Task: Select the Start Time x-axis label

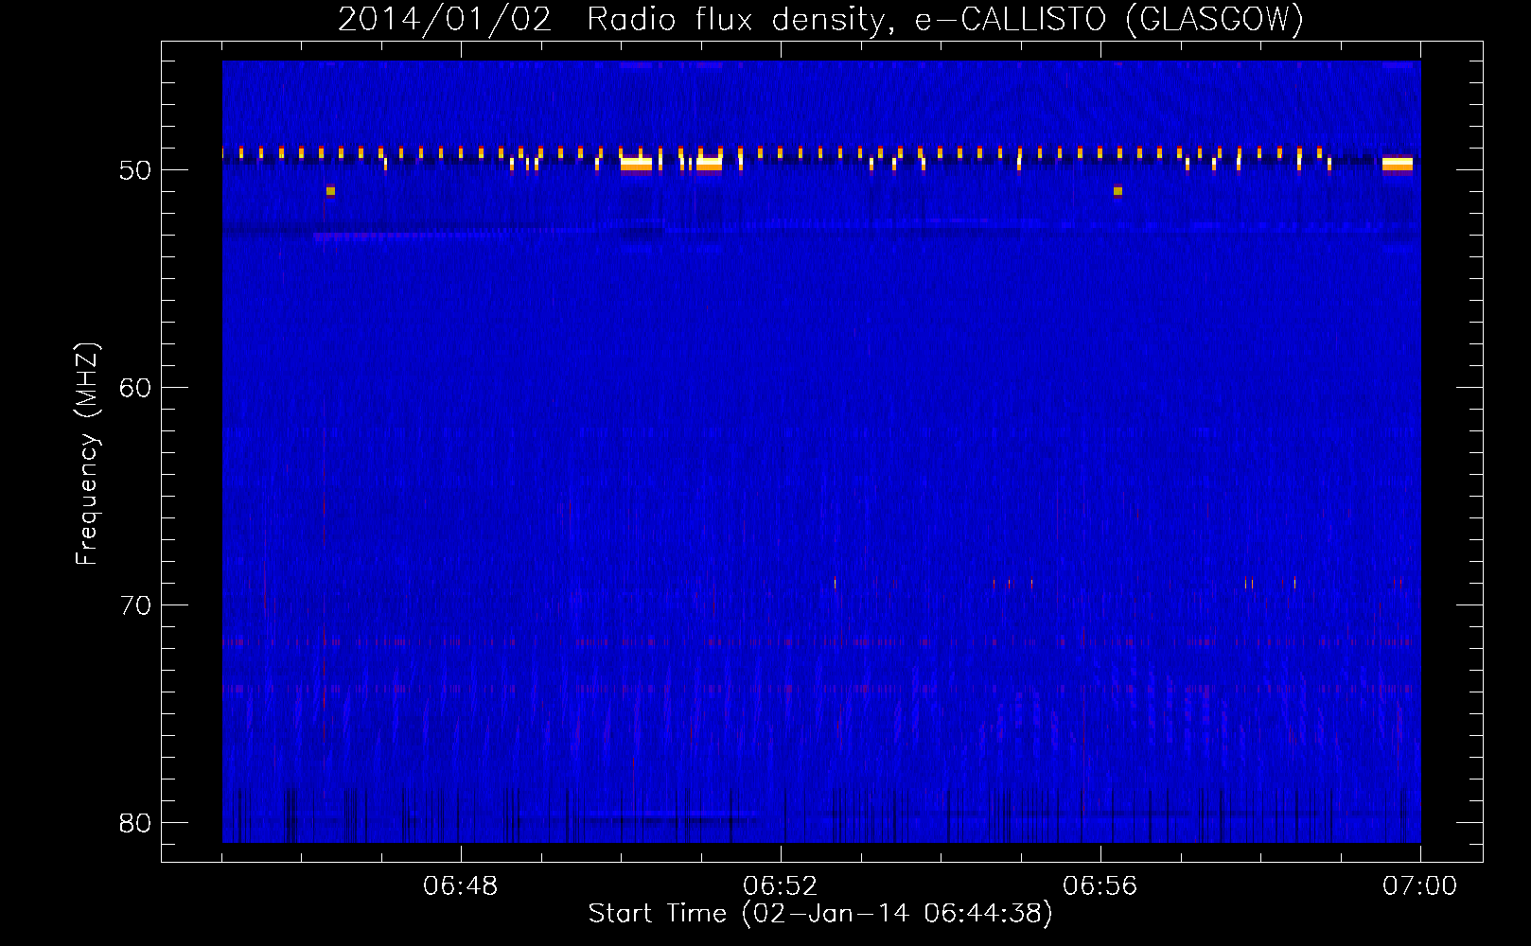Action: tap(819, 914)
